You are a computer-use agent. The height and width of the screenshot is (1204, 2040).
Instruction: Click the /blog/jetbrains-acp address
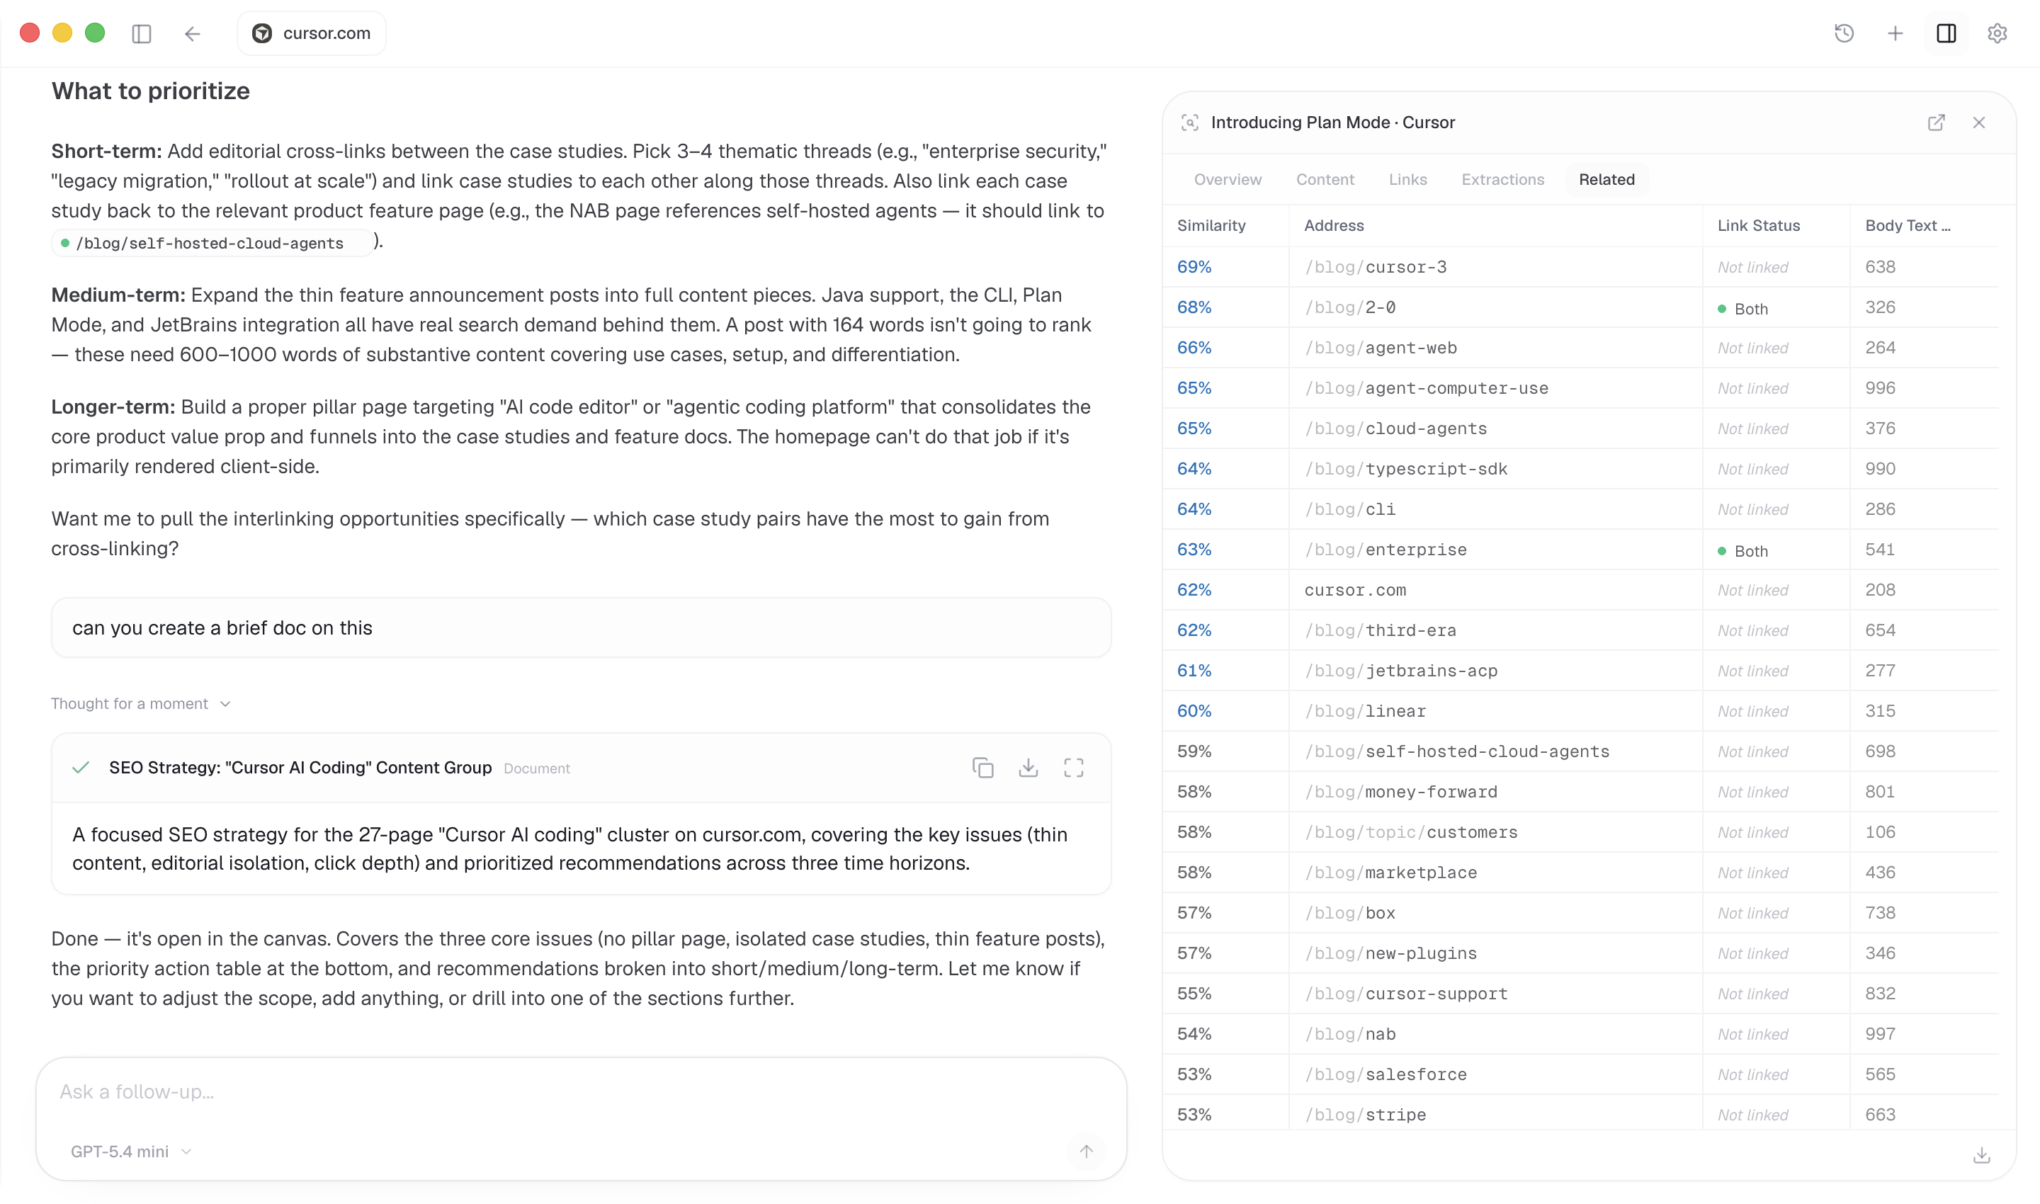pyautogui.click(x=1401, y=671)
